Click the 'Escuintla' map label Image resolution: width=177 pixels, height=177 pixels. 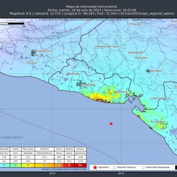coord(31,63)
